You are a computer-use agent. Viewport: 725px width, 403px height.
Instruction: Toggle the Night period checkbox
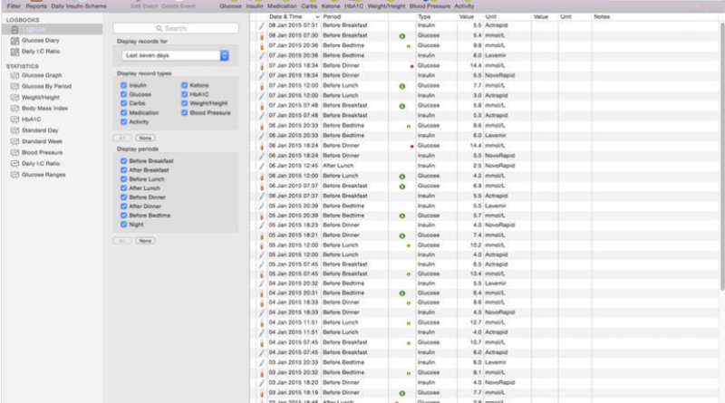pos(124,224)
